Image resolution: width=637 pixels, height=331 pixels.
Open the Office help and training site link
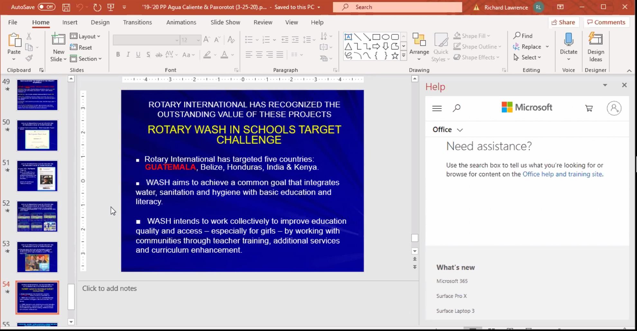(x=562, y=174)
